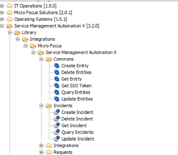Collapse the Commons folder node
The height and width of the screenshot is (155, 178).
(x=41, y=59)
